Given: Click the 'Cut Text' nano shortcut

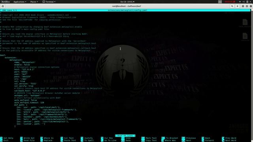Looking at the screenshot, I should coord(67,138).
